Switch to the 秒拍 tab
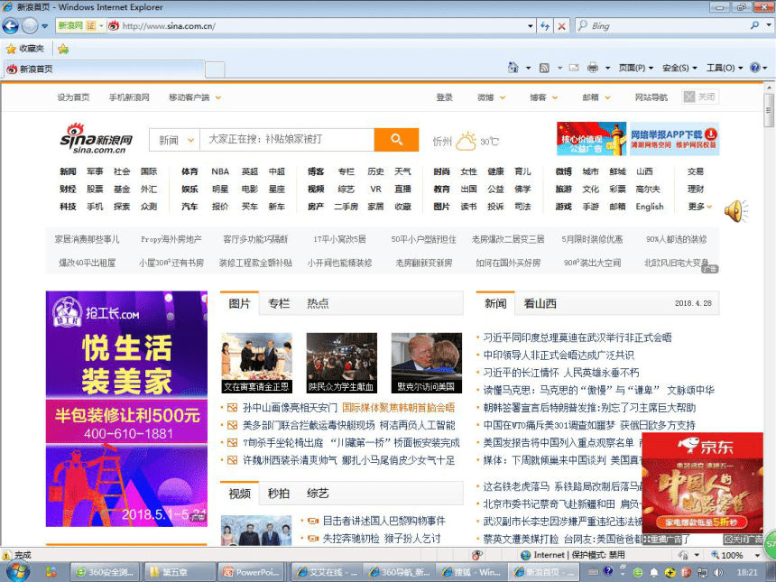 pos(279,494)
